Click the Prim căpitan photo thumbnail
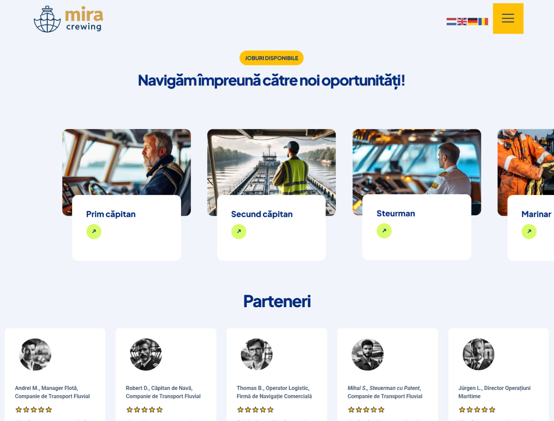Screen dimensions: 554x421 (x=127, y=162)
